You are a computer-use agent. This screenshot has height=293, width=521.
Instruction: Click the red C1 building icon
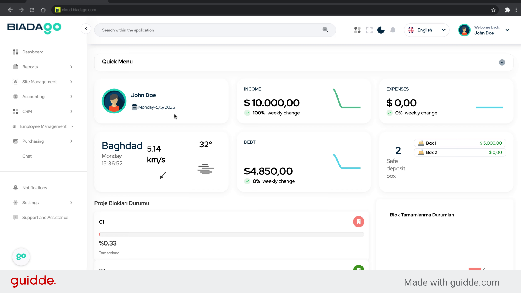[x=358, y=222]
